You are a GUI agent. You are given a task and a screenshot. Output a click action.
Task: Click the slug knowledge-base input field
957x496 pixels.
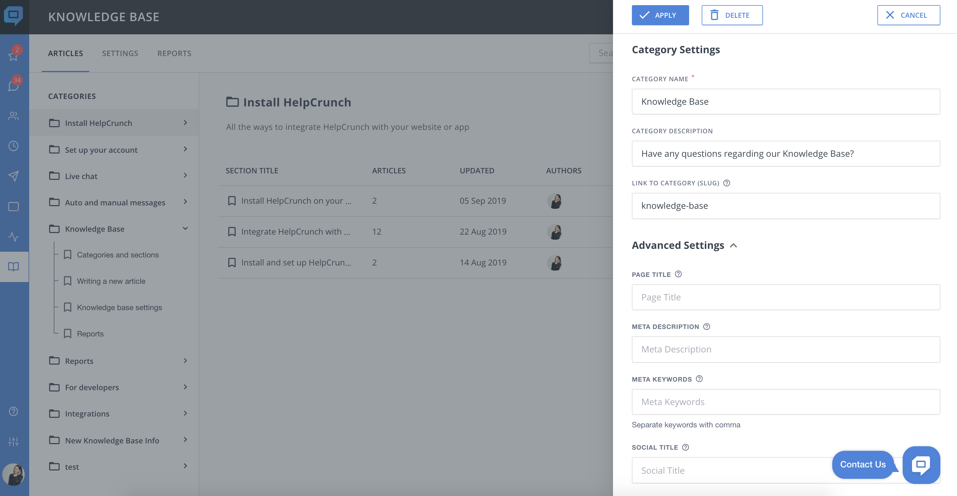point(786,206)
